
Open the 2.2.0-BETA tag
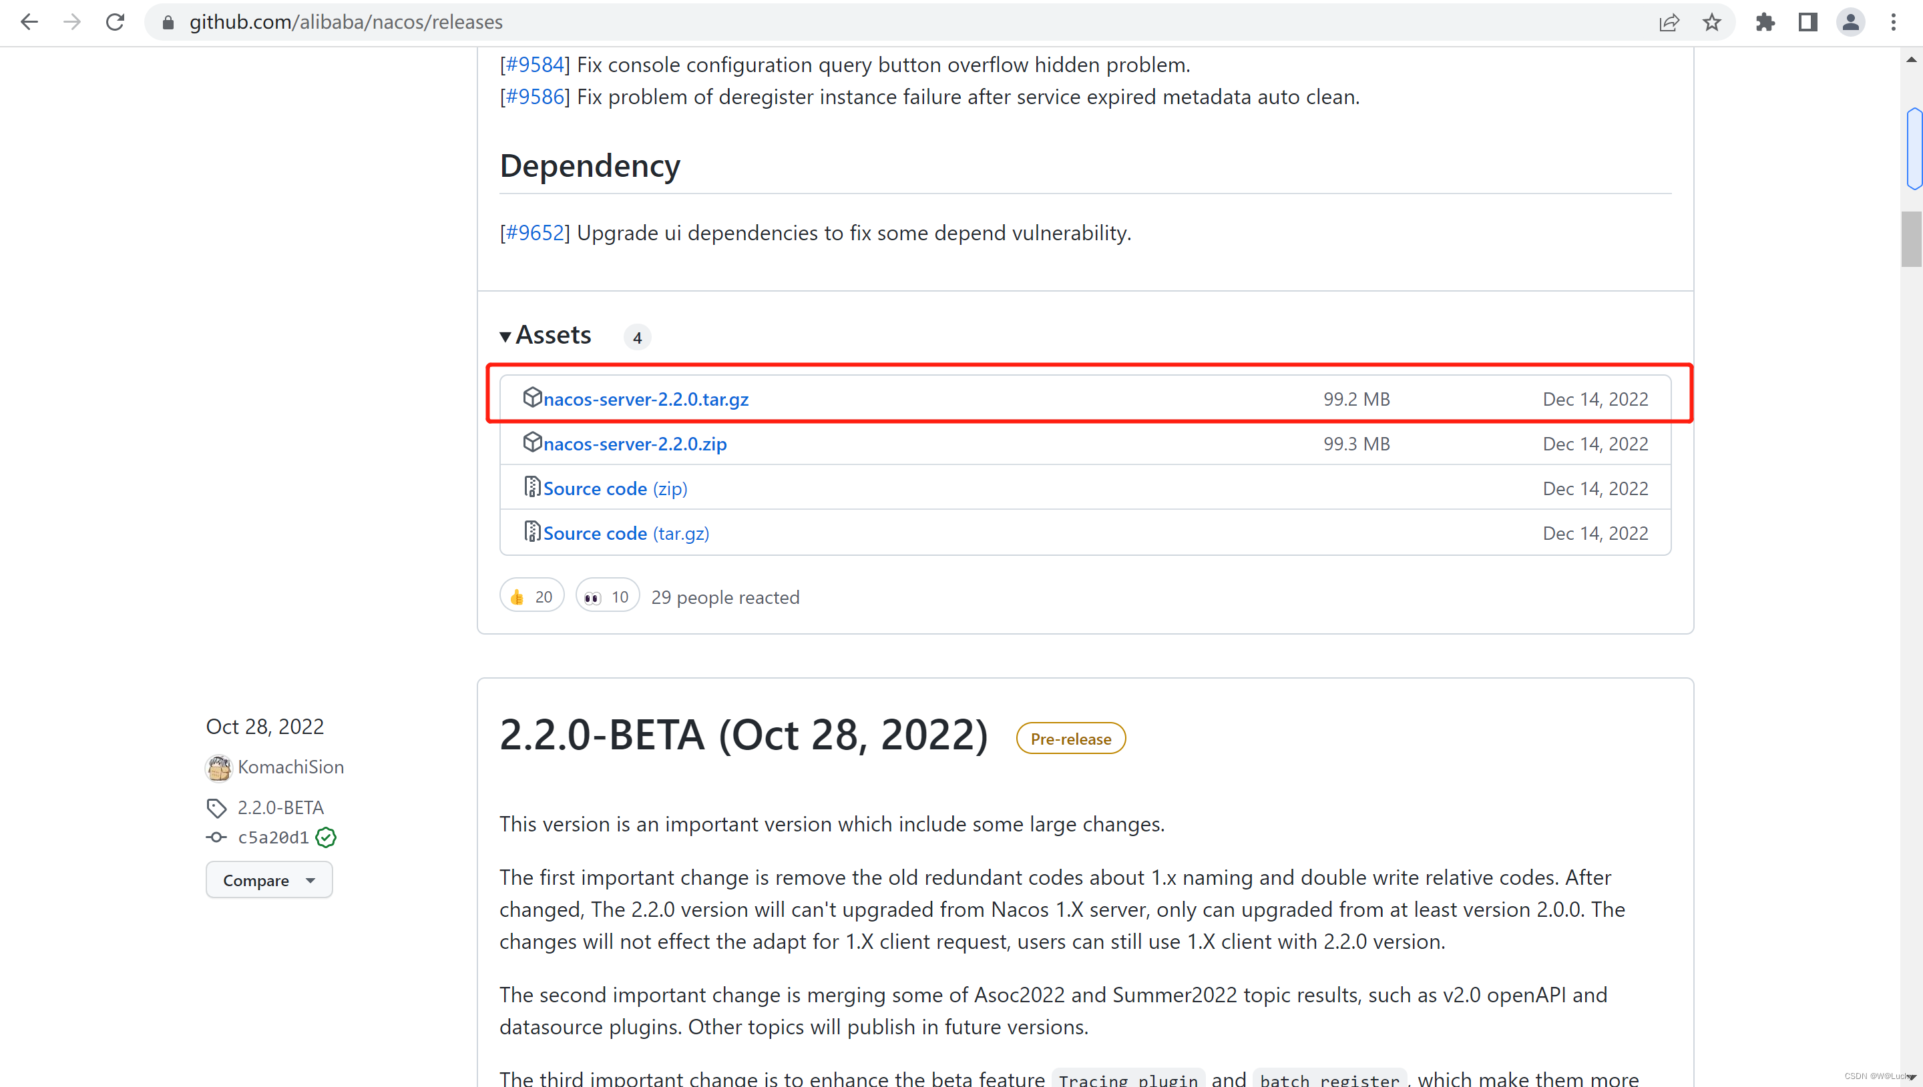(281, 808)
